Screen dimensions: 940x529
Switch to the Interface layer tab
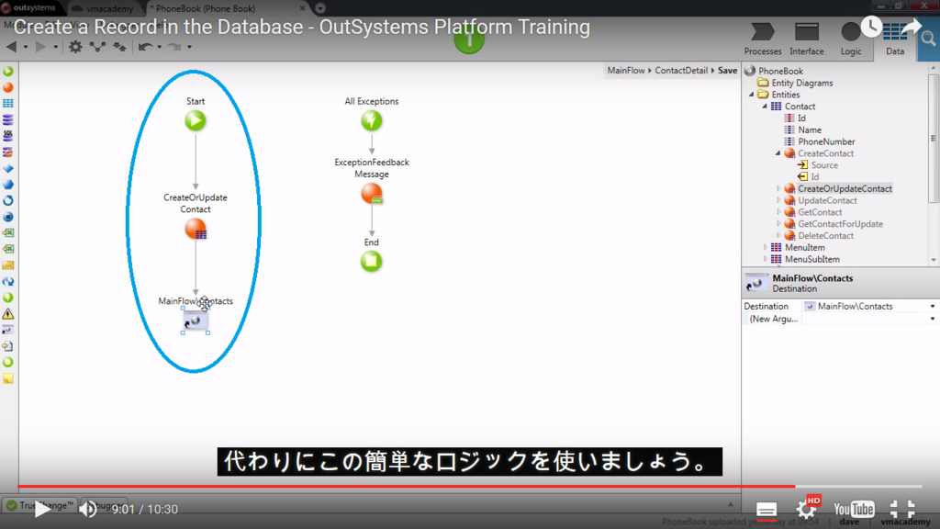click(806, 39)
